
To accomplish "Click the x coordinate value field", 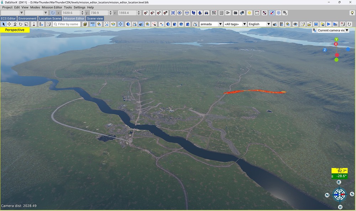I will pos(71,13).
